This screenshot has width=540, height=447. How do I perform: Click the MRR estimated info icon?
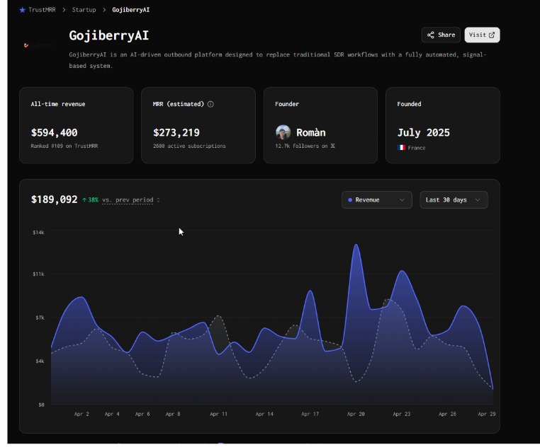[210, 104]
